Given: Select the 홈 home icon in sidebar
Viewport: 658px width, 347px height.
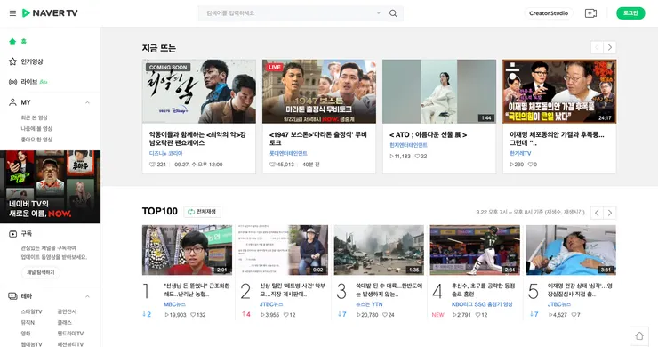Looking at the screenshot, I should 12,42.
